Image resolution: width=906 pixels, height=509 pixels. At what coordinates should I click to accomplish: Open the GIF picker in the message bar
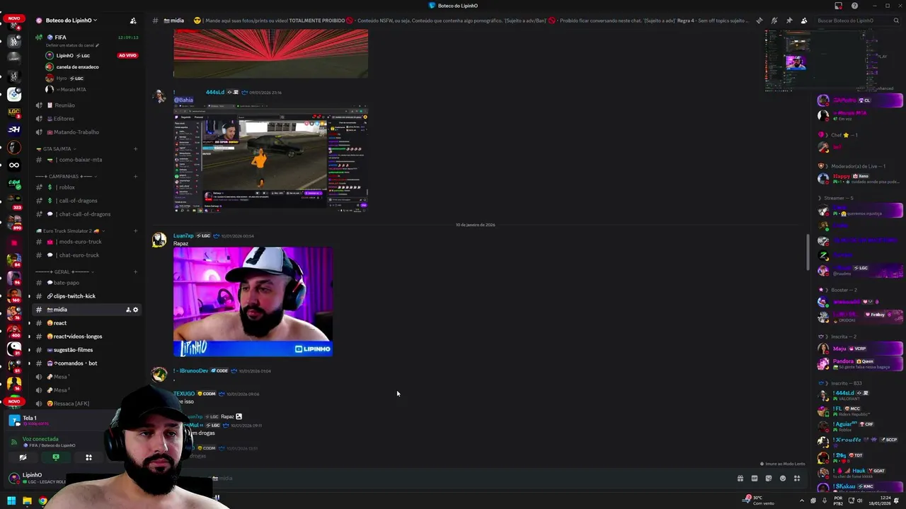click(755, 479)
